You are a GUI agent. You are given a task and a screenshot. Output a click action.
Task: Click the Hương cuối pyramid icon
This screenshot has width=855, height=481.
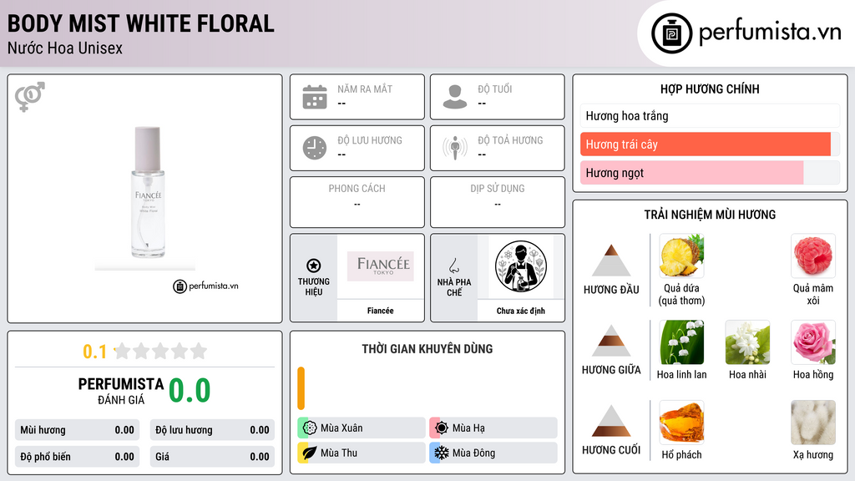point(611,421)
